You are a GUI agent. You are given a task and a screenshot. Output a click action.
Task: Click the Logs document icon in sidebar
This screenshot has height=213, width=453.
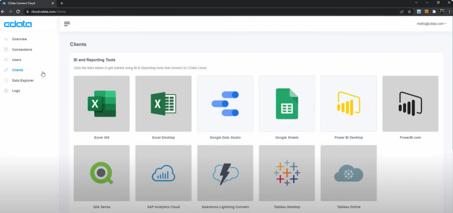(6, 91)
